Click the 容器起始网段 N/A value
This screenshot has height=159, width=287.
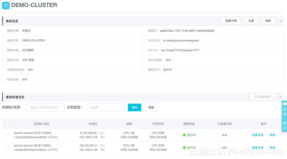30,70
